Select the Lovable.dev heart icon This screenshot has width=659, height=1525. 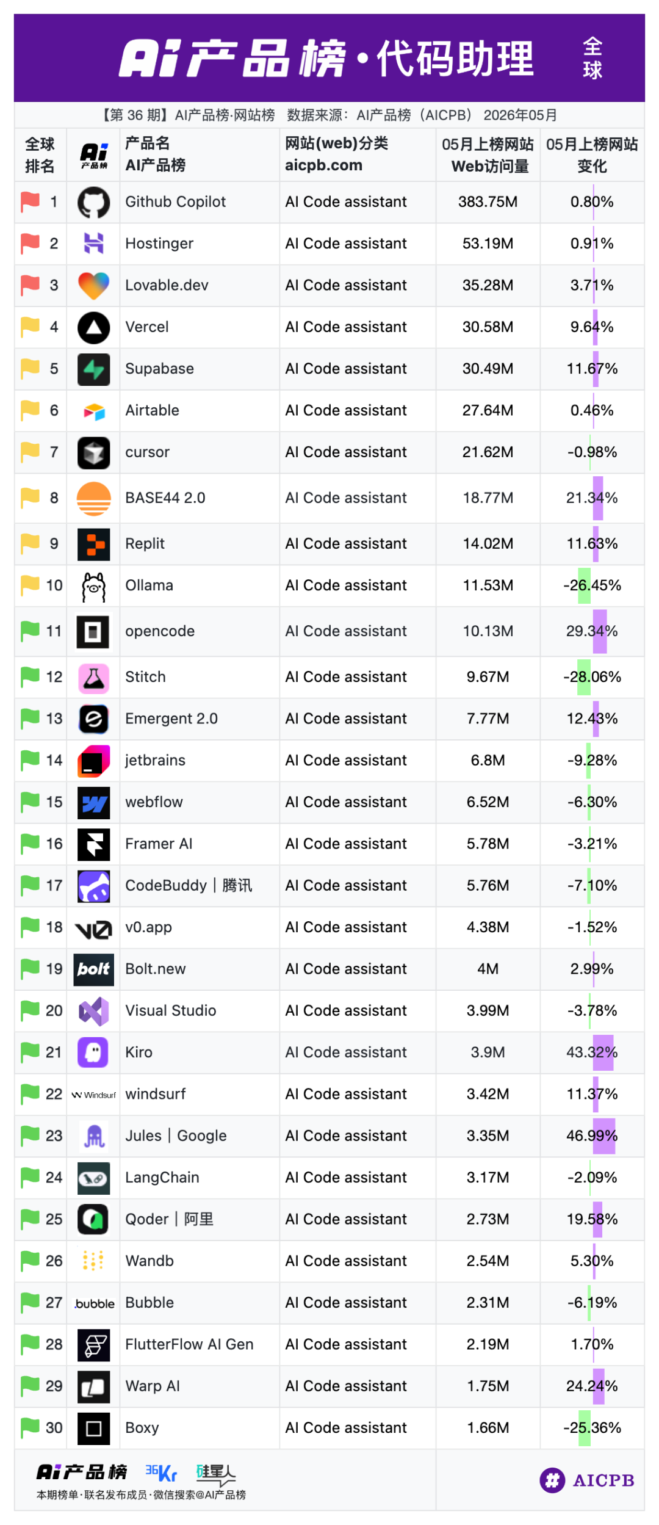pyautogui.click(x=93, y=285)
